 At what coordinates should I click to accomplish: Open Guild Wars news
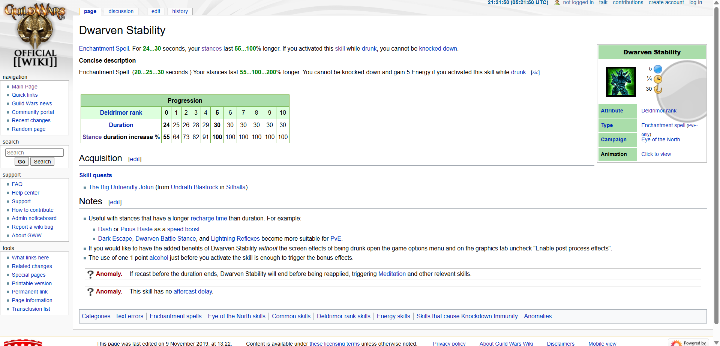(x=32, y=103)
